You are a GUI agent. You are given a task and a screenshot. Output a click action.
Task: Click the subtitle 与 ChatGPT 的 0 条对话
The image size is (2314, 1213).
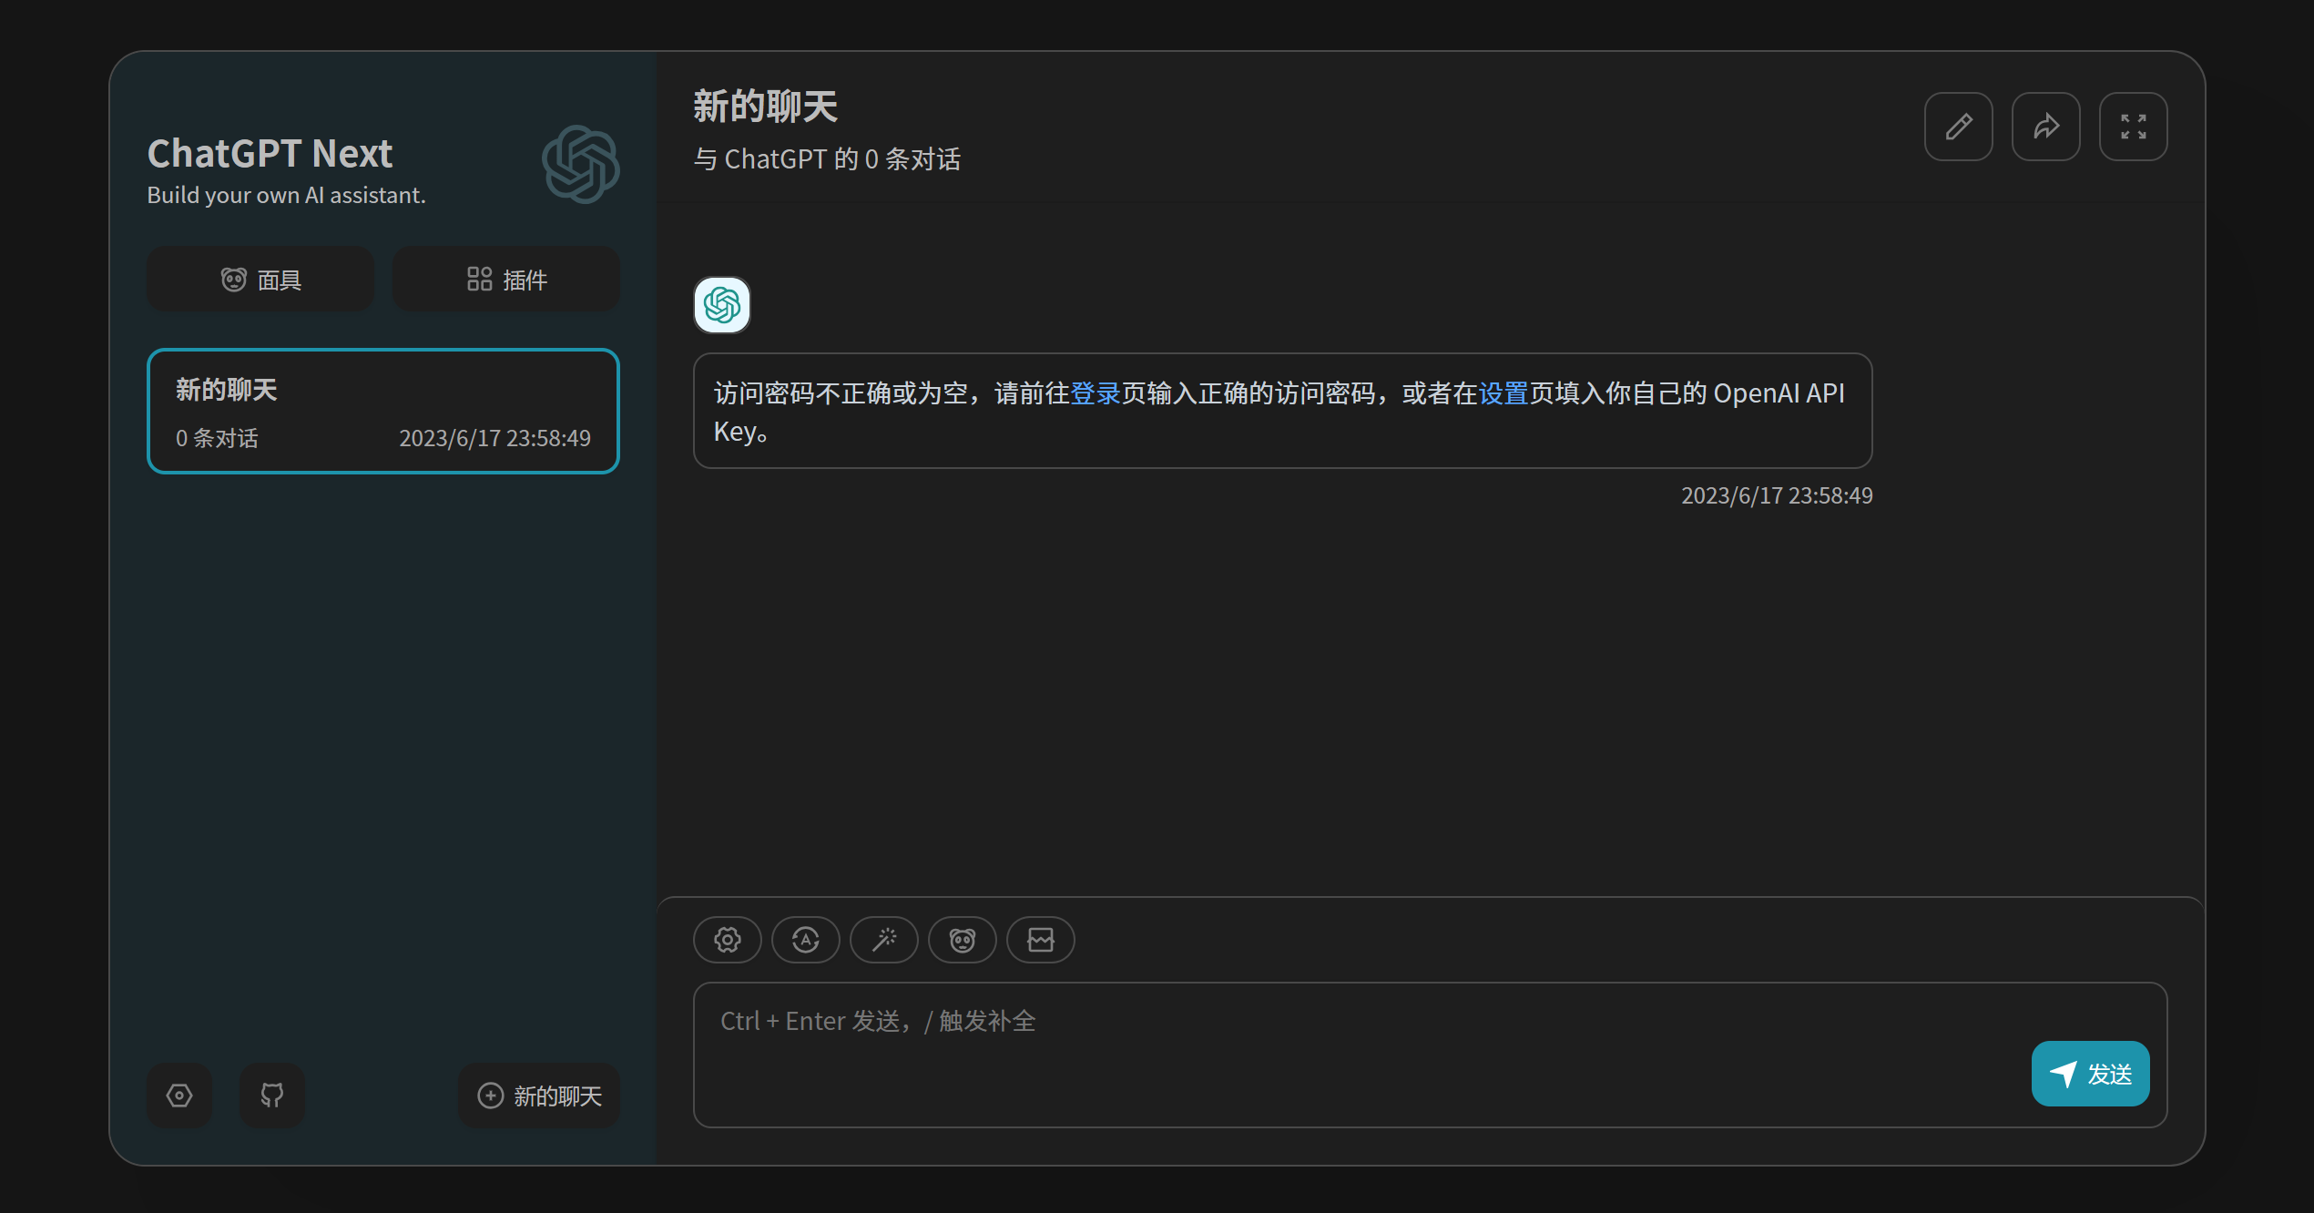tap(827, 159)
